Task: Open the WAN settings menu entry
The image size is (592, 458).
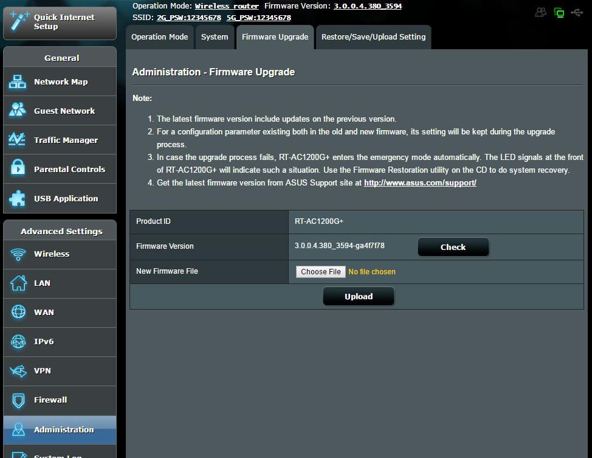Action: (60, 313)
